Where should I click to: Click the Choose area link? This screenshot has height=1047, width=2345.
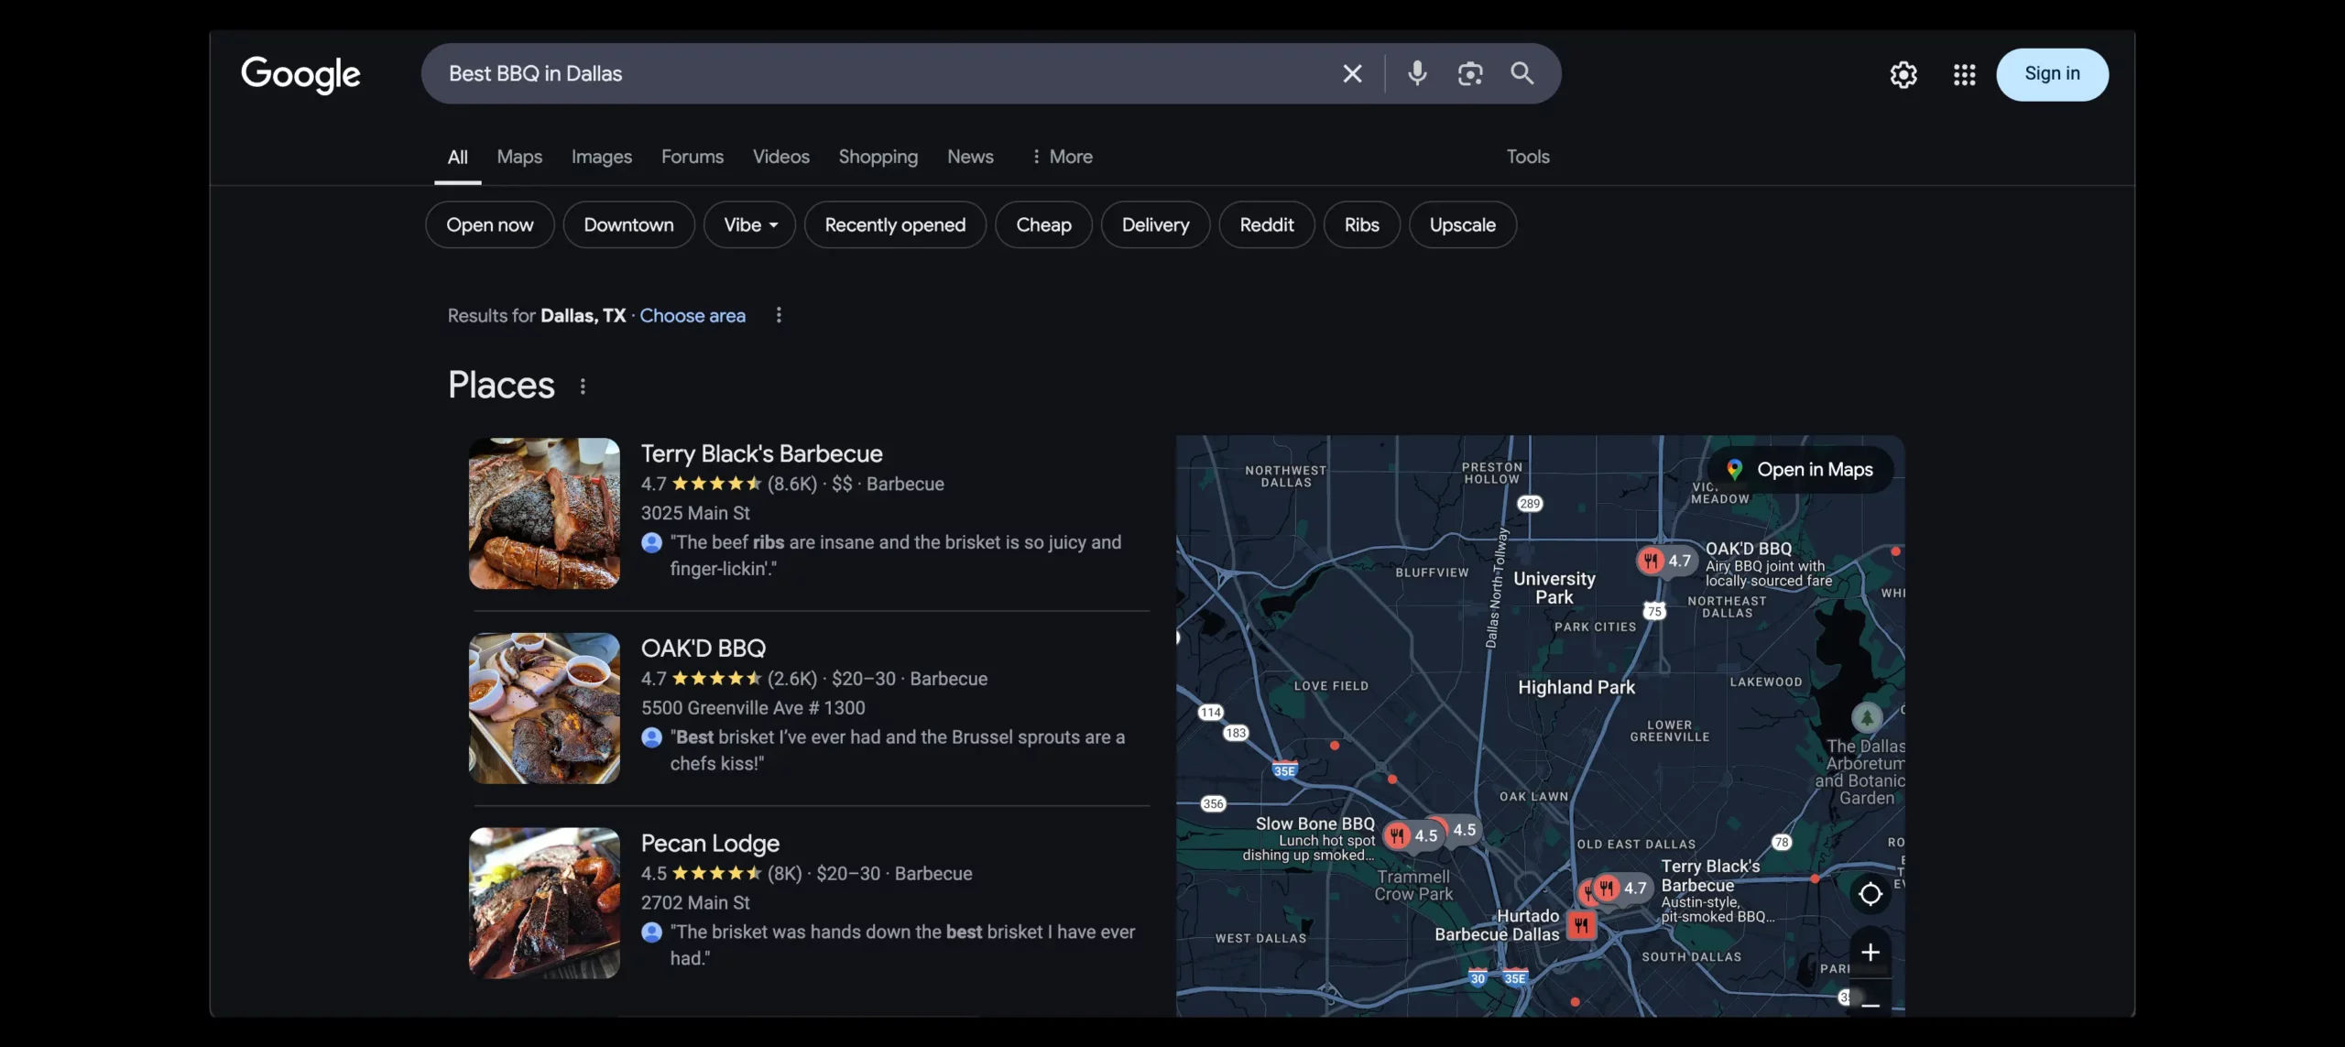pos(693,315)
